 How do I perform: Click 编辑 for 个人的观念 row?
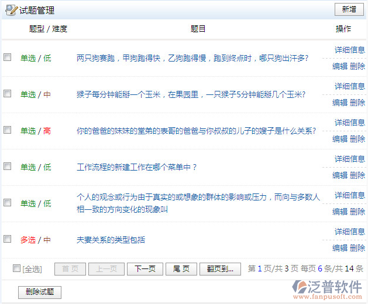(340, 212)
